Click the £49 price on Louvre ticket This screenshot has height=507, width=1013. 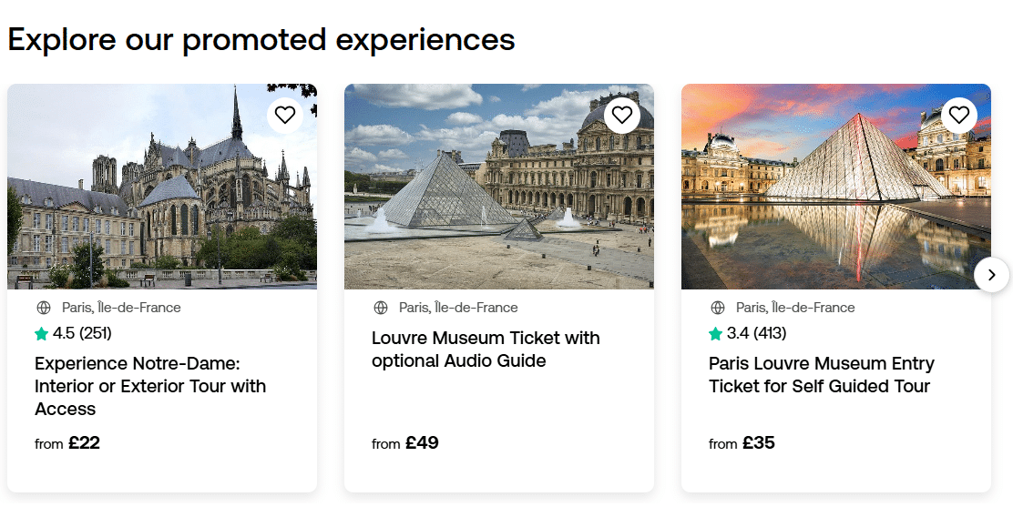[422, 443]
